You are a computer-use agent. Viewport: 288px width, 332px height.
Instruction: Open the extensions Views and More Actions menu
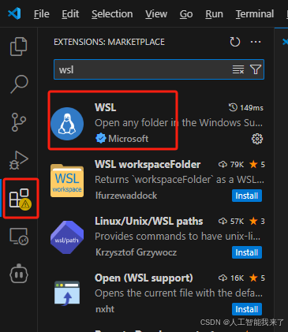click(x=256, y=42)
